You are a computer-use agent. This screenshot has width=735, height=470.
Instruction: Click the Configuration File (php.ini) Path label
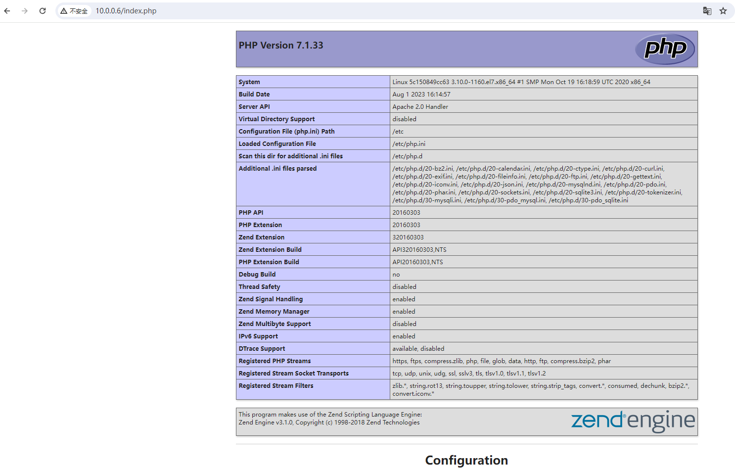pyautogui.click(x=286, y=132)
